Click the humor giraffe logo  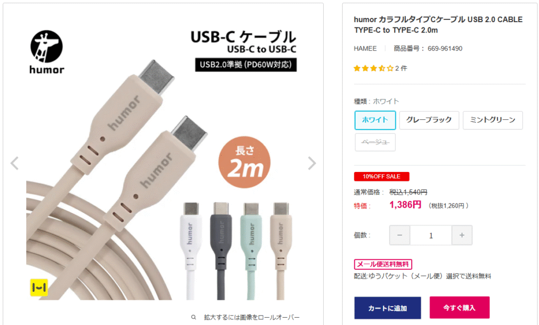click(46, 52)
